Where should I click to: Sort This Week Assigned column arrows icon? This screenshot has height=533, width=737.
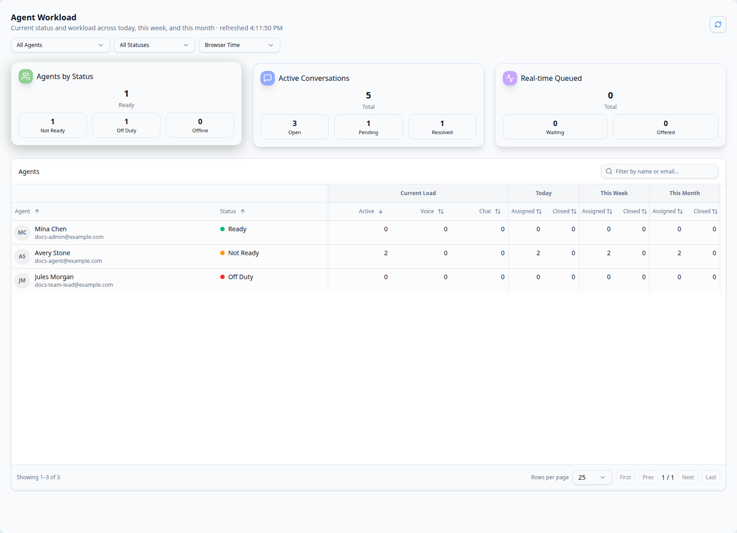pyautogui.click(x=609, y=211)
